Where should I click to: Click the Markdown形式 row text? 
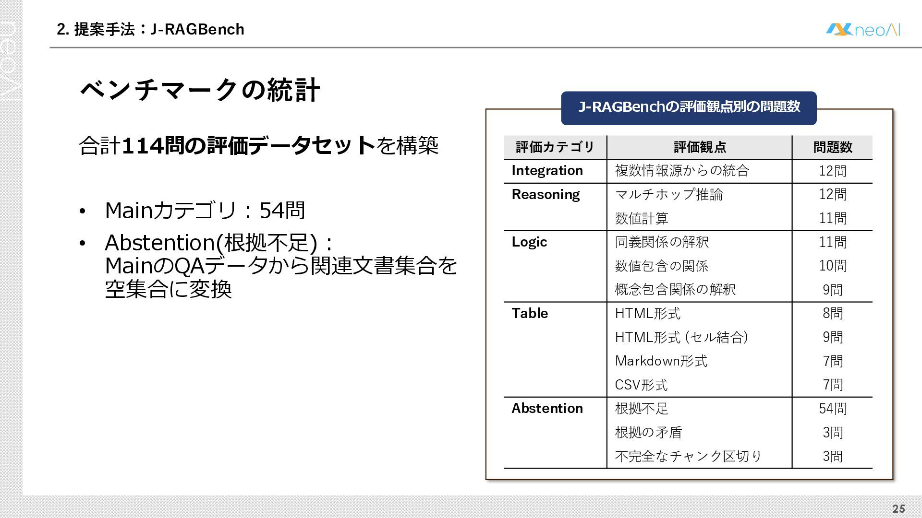[x=661, y=361]
